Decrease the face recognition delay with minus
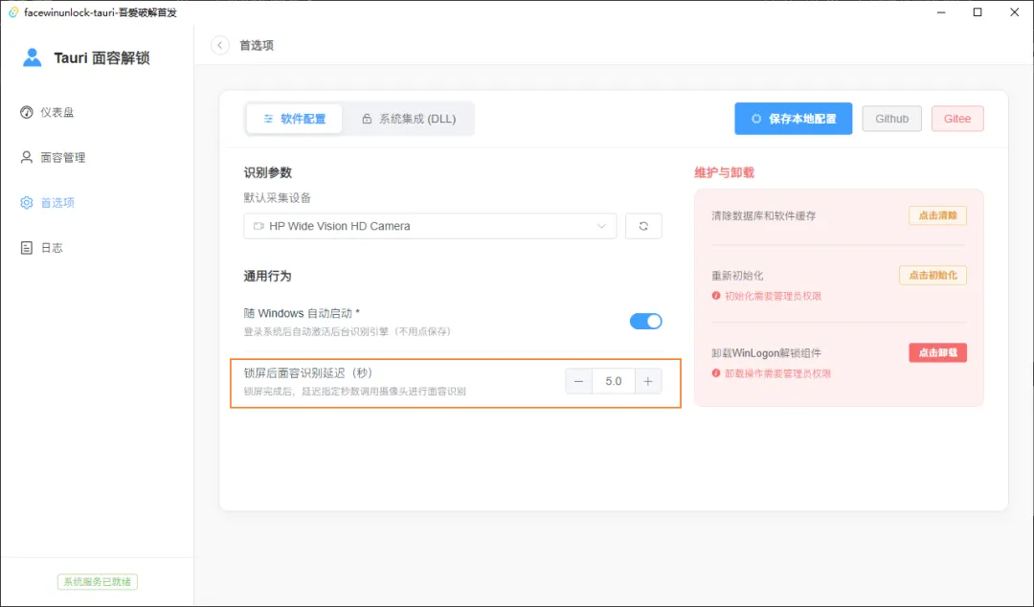Screen dimensions: 1034x607 pyautogui.click(x=578, y=381)
